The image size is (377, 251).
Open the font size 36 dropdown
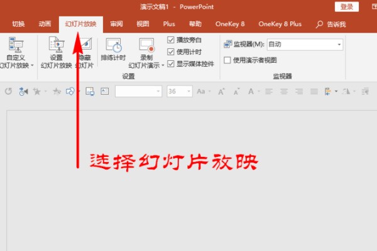click(x=188, y=91)
